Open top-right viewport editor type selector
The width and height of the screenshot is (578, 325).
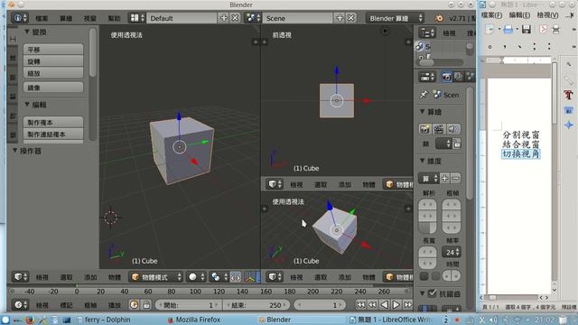275,184
